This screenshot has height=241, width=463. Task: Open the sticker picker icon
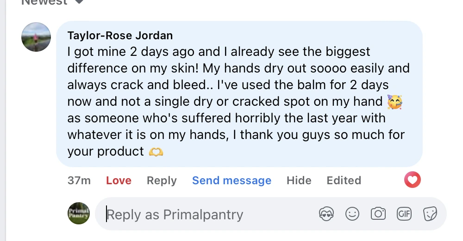(x=430, y=214)
